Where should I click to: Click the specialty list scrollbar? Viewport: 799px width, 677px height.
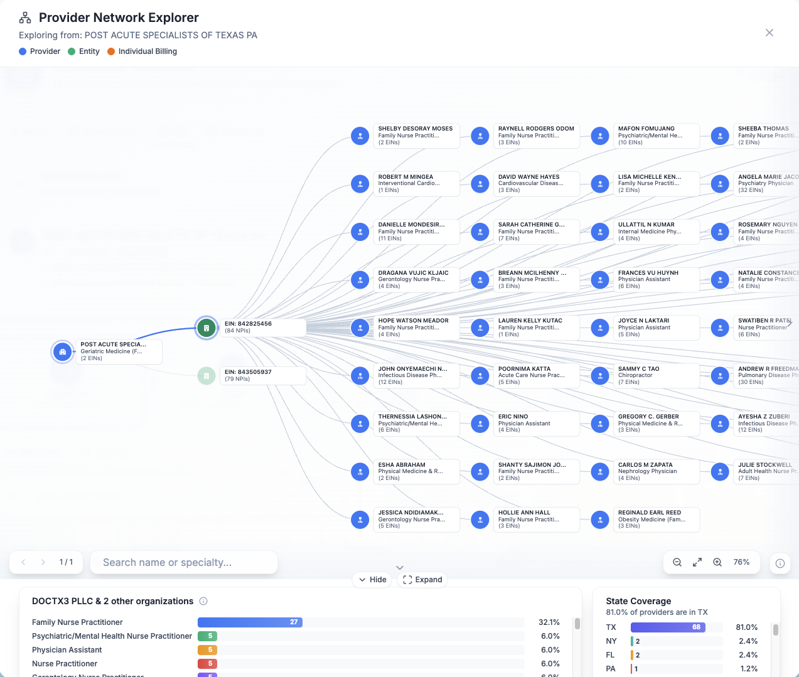pos(577,624)
